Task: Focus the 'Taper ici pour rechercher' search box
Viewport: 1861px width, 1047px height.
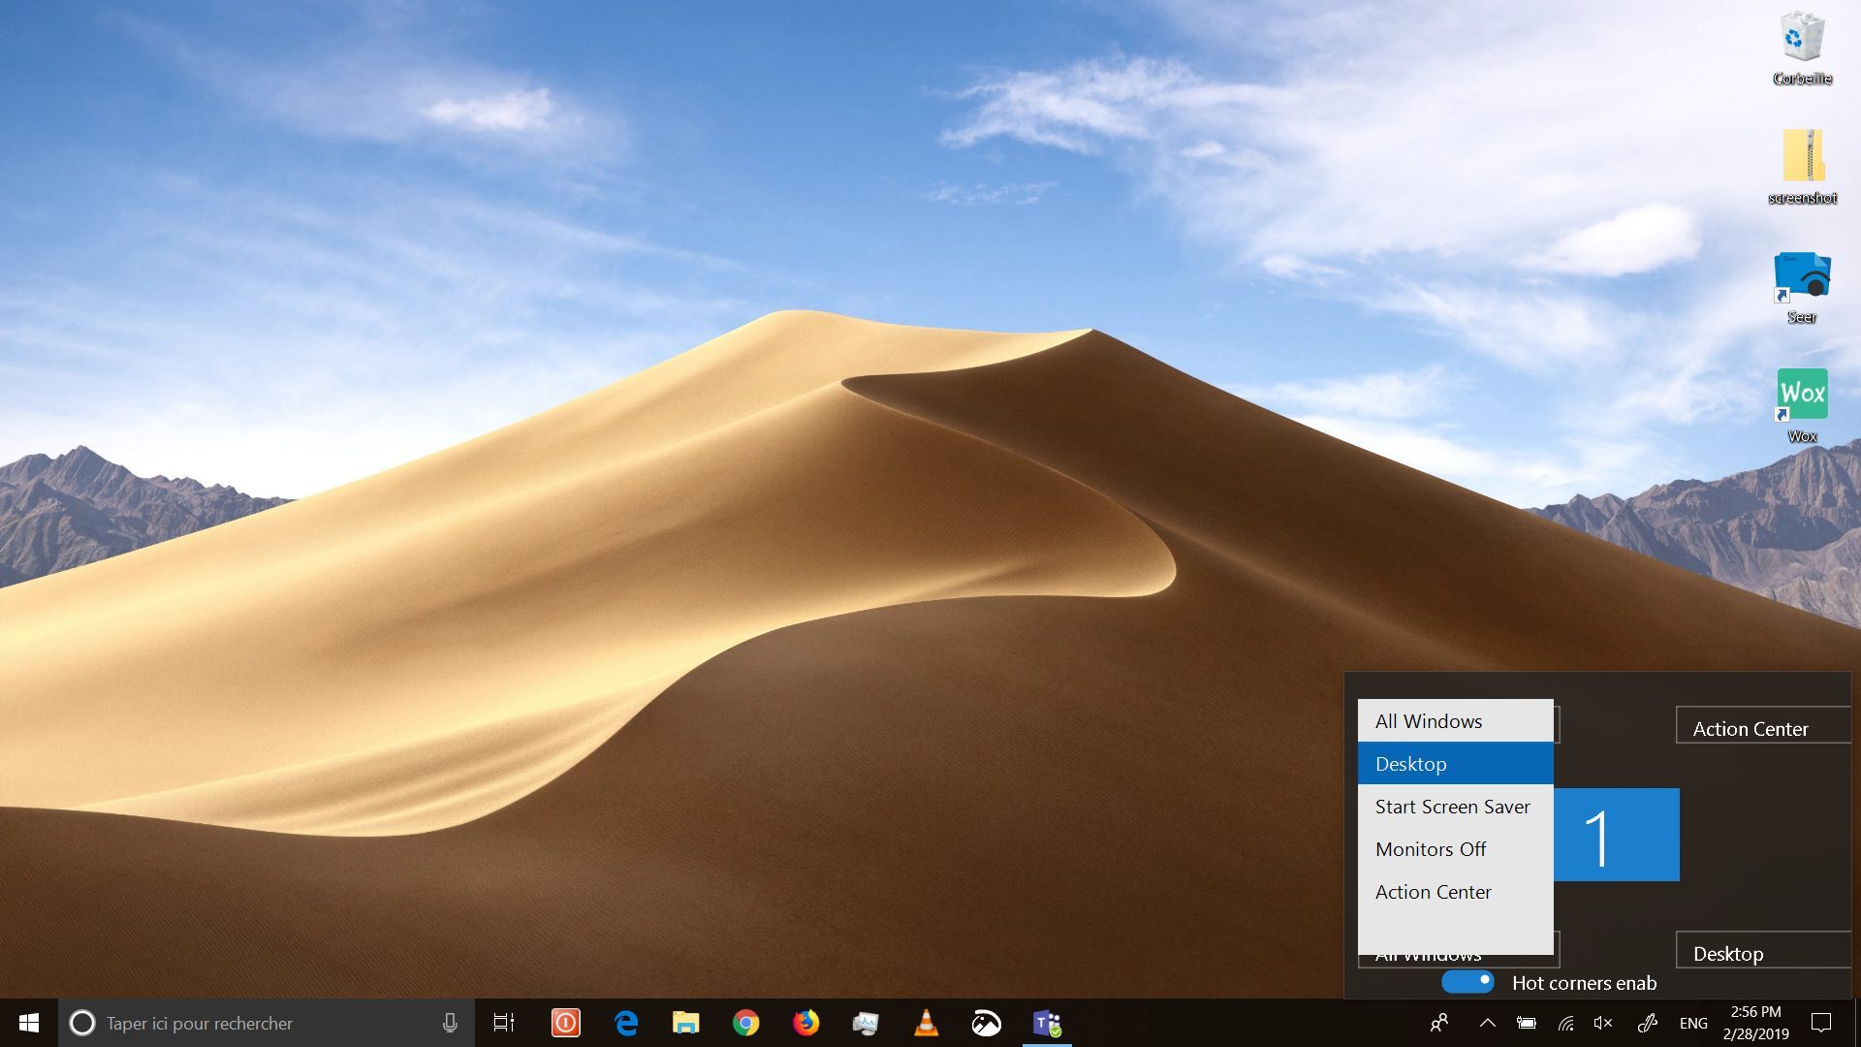Action: (267, 1023)
